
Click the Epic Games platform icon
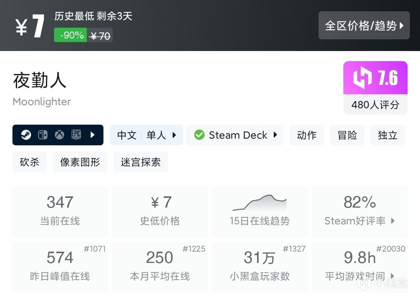76,135
